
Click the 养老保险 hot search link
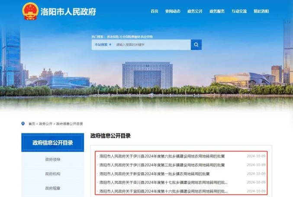tap(113, 37)
